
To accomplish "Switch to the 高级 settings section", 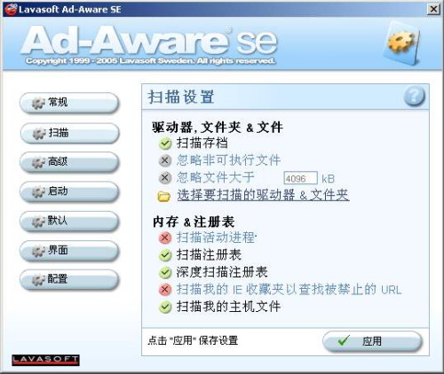I will [x=69, y=162].
